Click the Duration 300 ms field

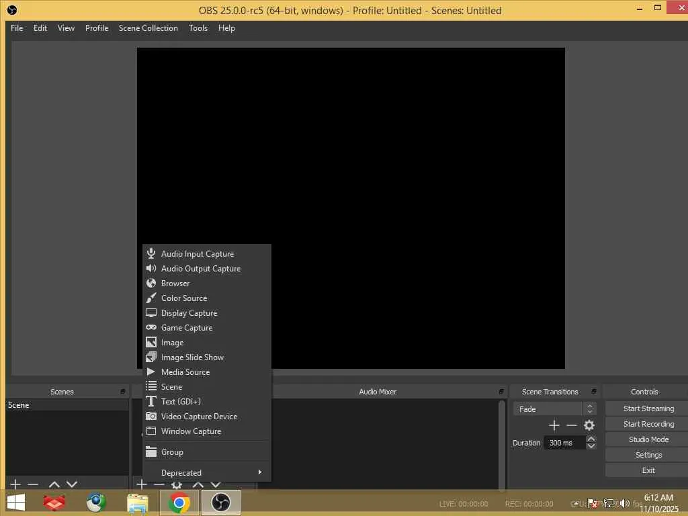564,443
